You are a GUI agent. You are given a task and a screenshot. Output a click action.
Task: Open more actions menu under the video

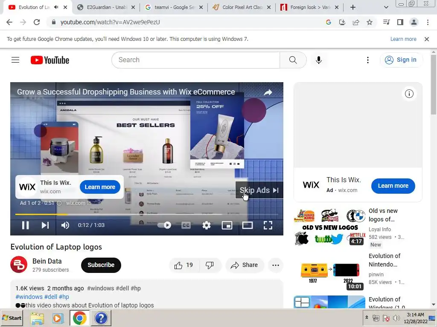275,265
